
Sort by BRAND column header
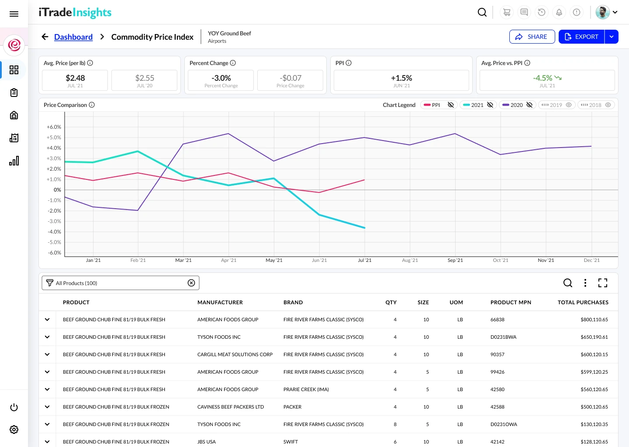pyautogui.click(x=293, y=302)
